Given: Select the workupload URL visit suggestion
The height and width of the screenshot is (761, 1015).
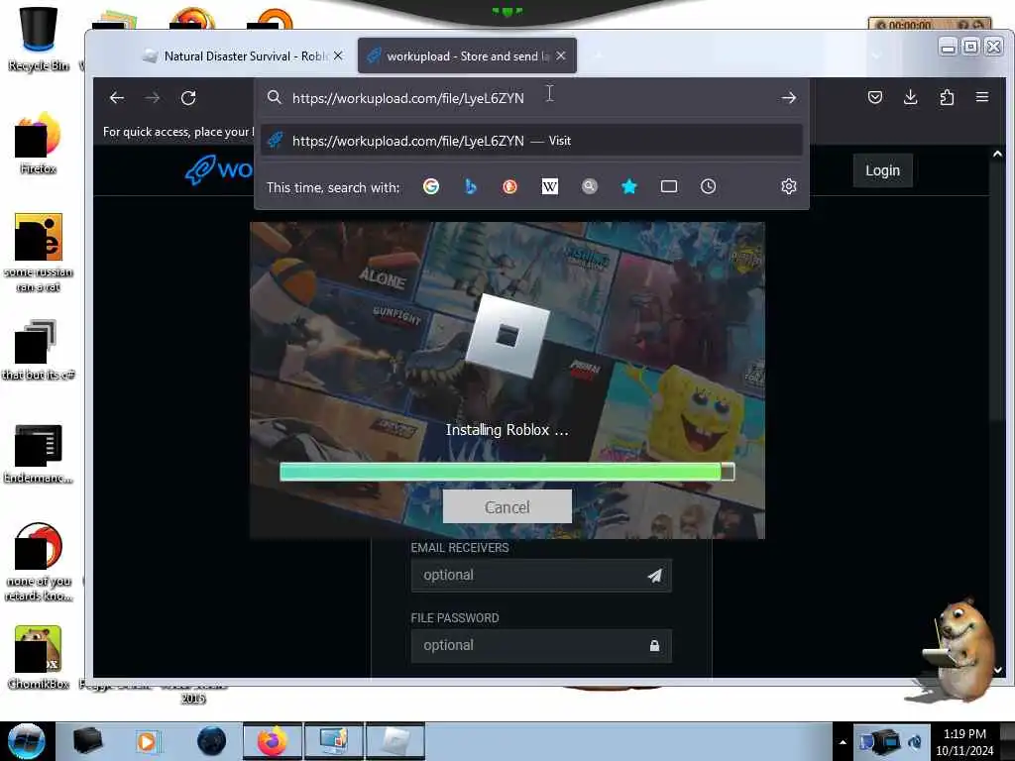Looking at the screenshot, I should (531, 141).
